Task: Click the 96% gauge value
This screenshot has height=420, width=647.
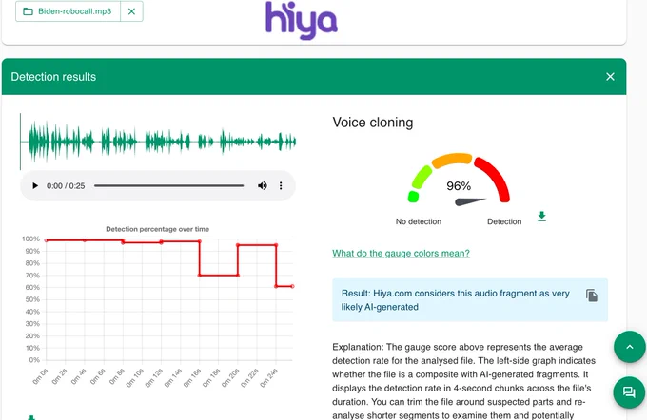Action: point(459,186)
